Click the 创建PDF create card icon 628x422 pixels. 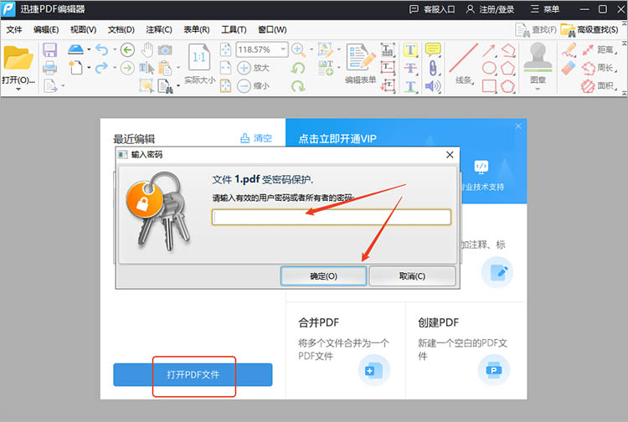coord(494,370)
